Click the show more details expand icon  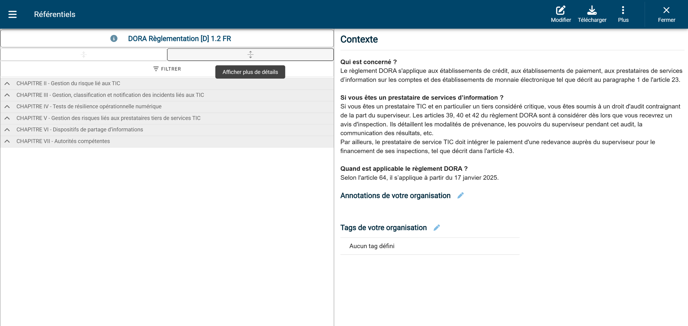[x=250, y=55]
